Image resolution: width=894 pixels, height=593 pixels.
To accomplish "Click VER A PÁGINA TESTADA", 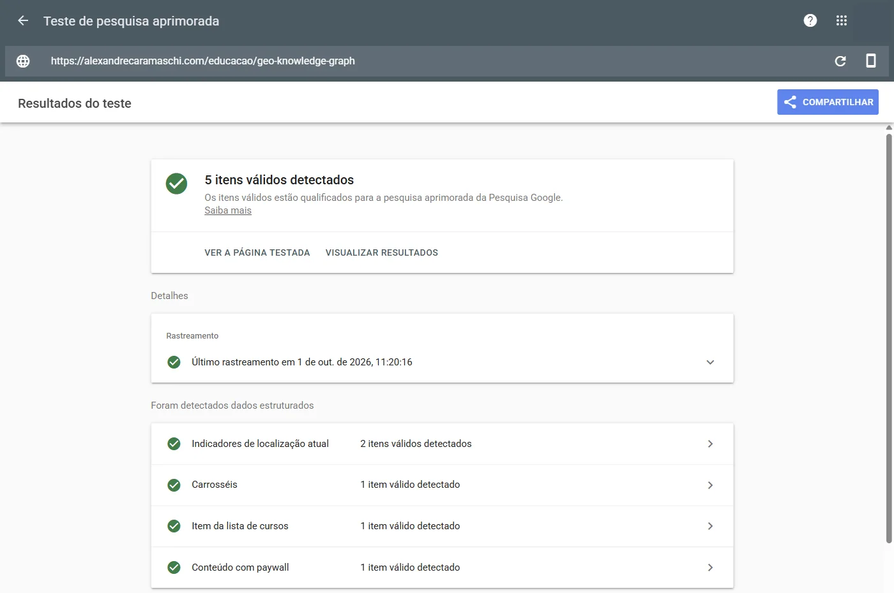I will pos(257,253).
